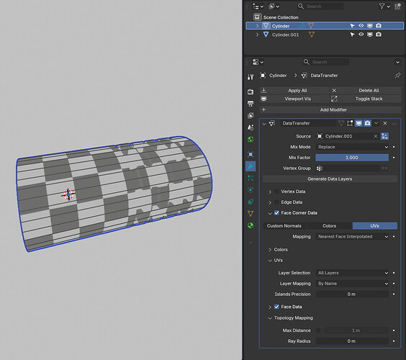Viewport: 406px width, 360px height.
Task: Uncheck the Face Data checkbox
Action: coord(276,307)
